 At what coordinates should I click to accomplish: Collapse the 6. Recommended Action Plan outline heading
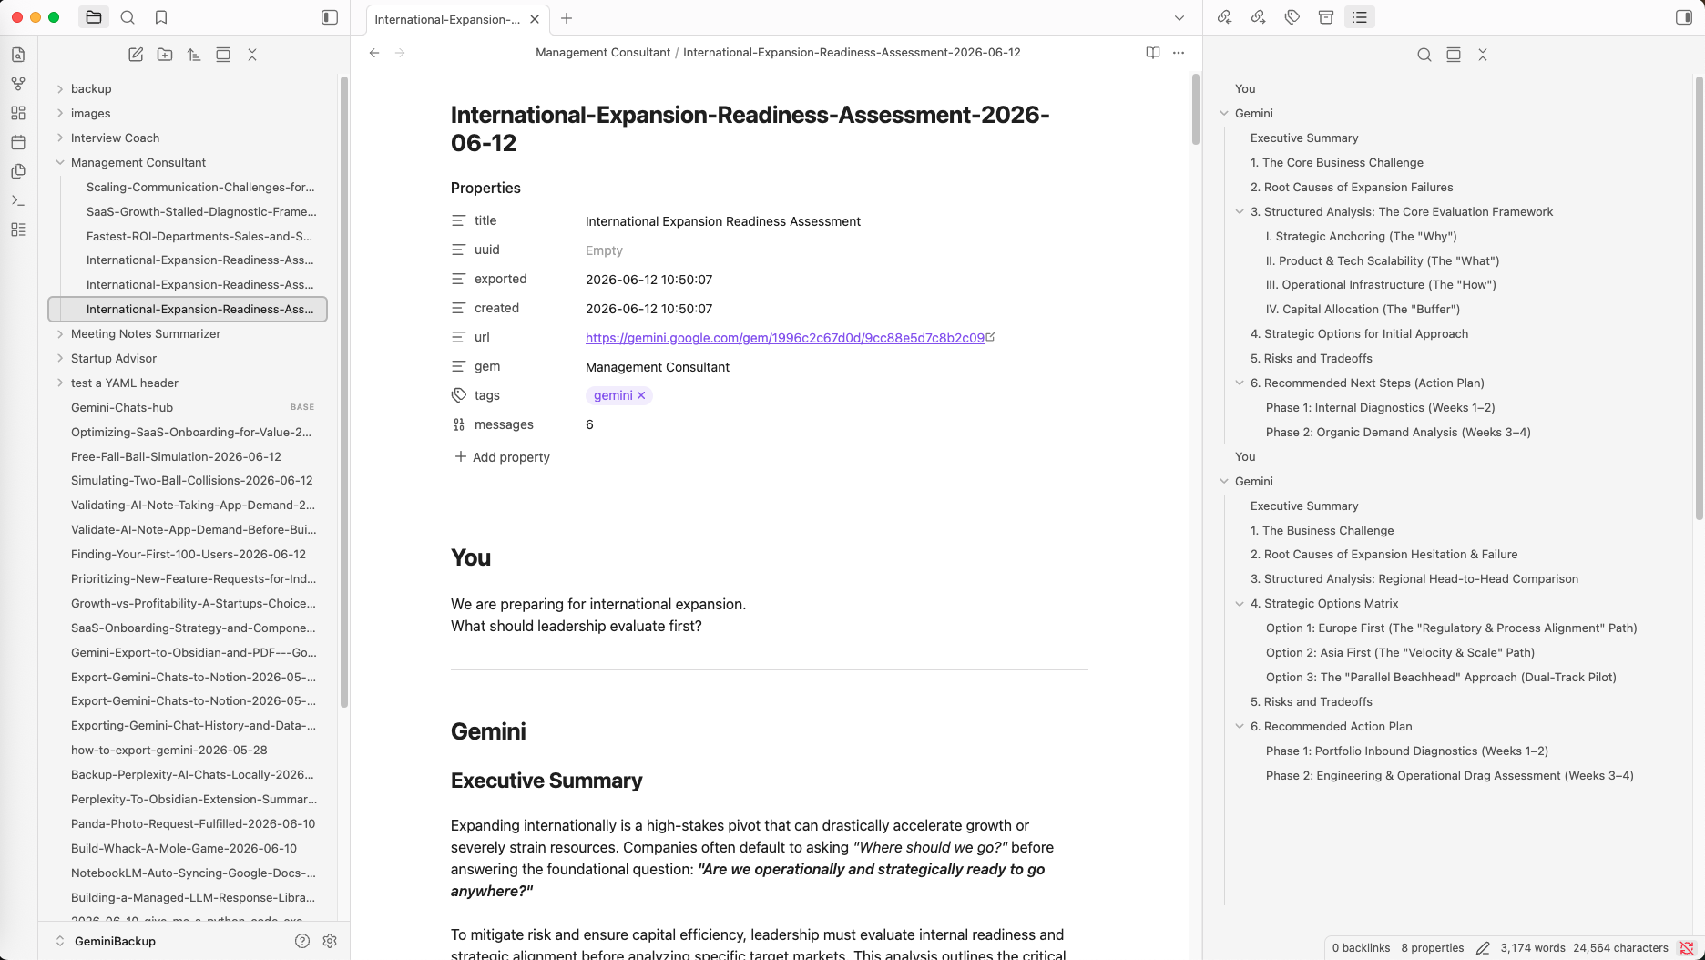click(x=1240, y=726)
